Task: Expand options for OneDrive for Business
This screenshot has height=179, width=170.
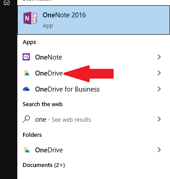Action: pos(159,89)
